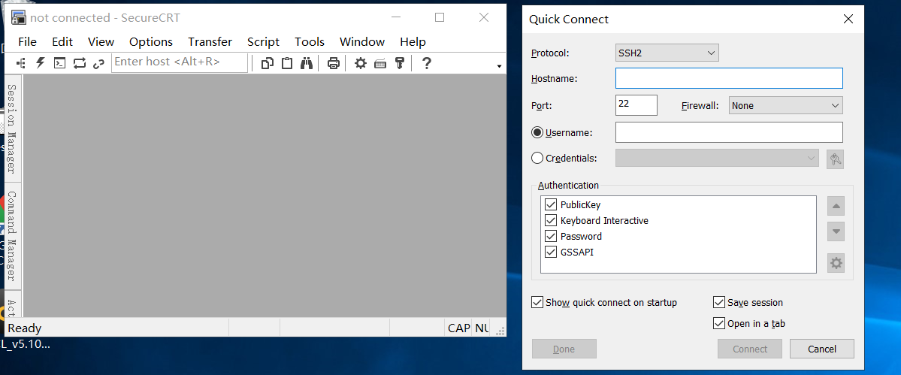Click the Ready status bar text
Viewport: 901px width, 375px height.
[x=25, y=328]
